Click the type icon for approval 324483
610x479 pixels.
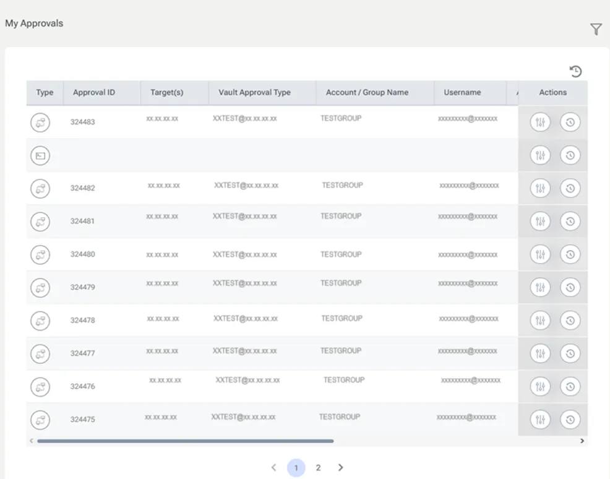[x=40, y=123]
